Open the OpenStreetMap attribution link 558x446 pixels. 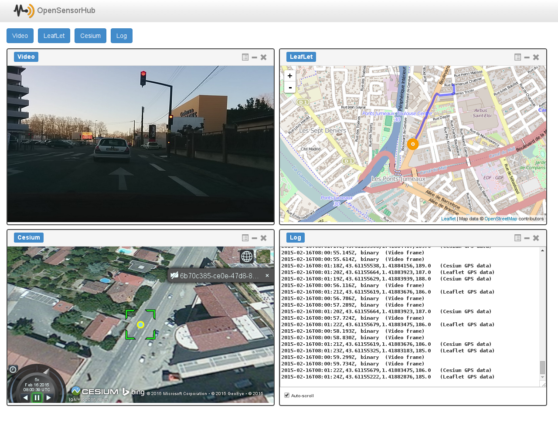[500, 219]
